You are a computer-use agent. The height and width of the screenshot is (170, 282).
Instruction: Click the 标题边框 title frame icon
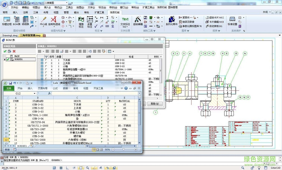click(x=7, y=21)
